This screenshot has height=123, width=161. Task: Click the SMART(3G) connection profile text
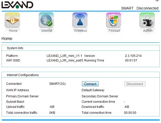(57, 84)
